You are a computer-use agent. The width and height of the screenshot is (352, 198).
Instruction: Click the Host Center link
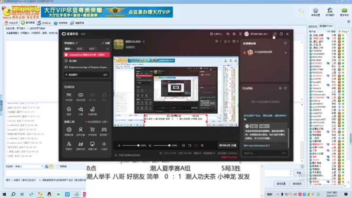click(x=216, y=34)
